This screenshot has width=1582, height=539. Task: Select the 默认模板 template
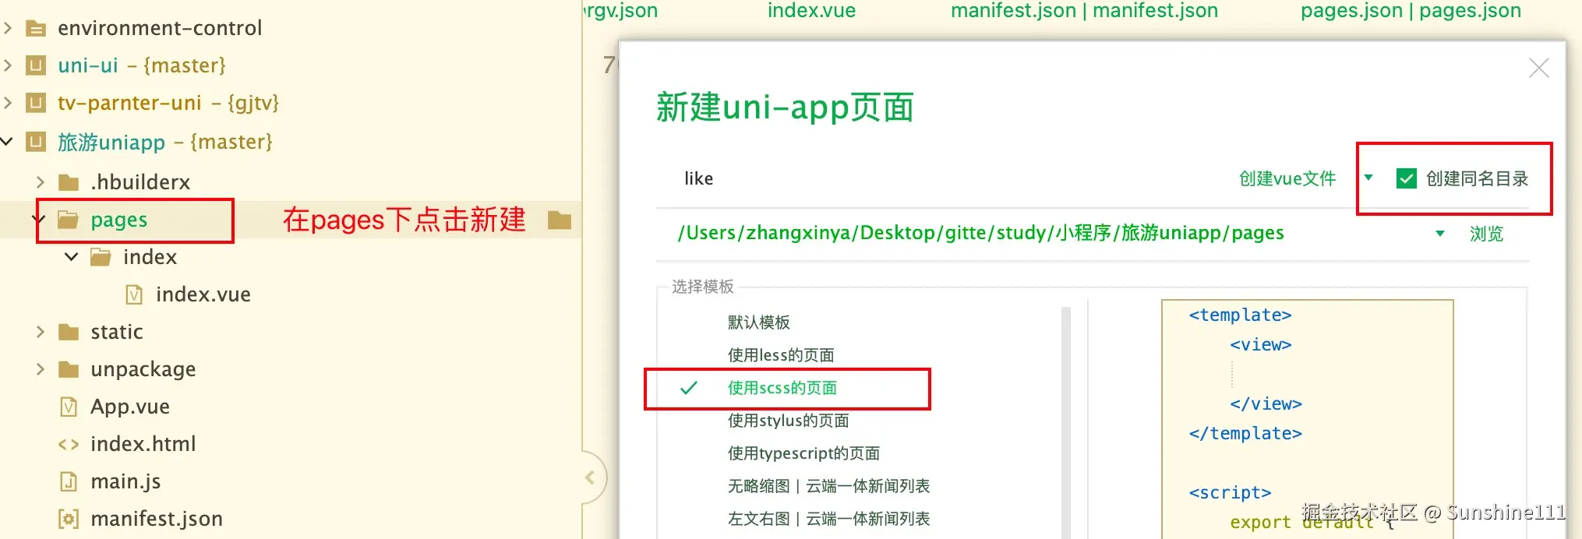coord(759,322)
